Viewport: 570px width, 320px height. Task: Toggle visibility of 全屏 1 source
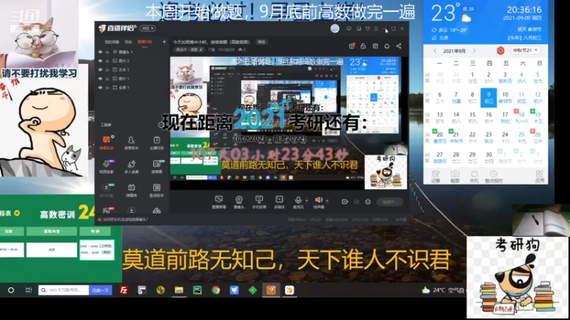(x=100, y=87)
